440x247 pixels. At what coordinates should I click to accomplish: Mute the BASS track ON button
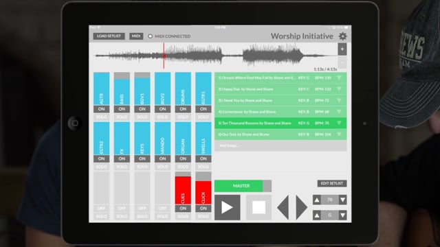122,109
